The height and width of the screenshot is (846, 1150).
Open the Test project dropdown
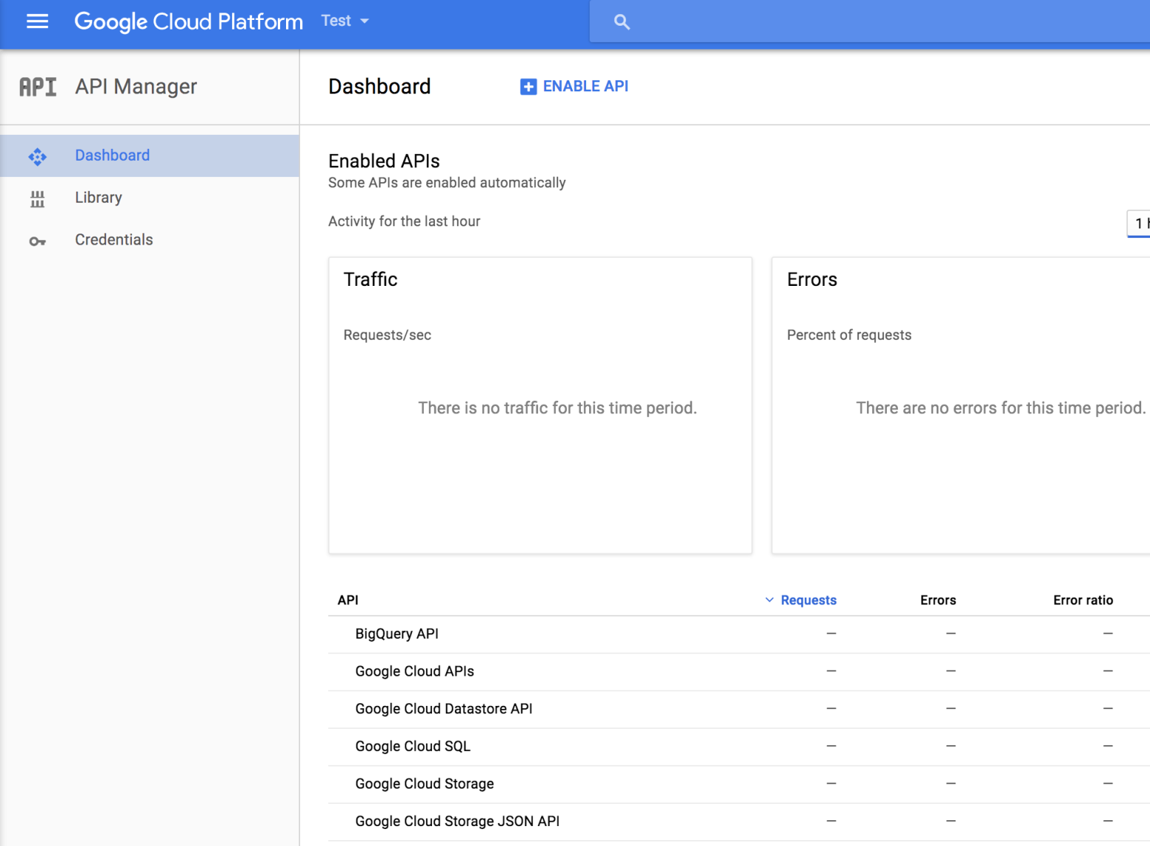(345, 21)
